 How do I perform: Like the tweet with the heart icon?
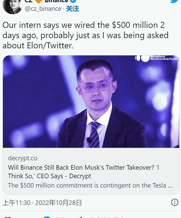8,217
